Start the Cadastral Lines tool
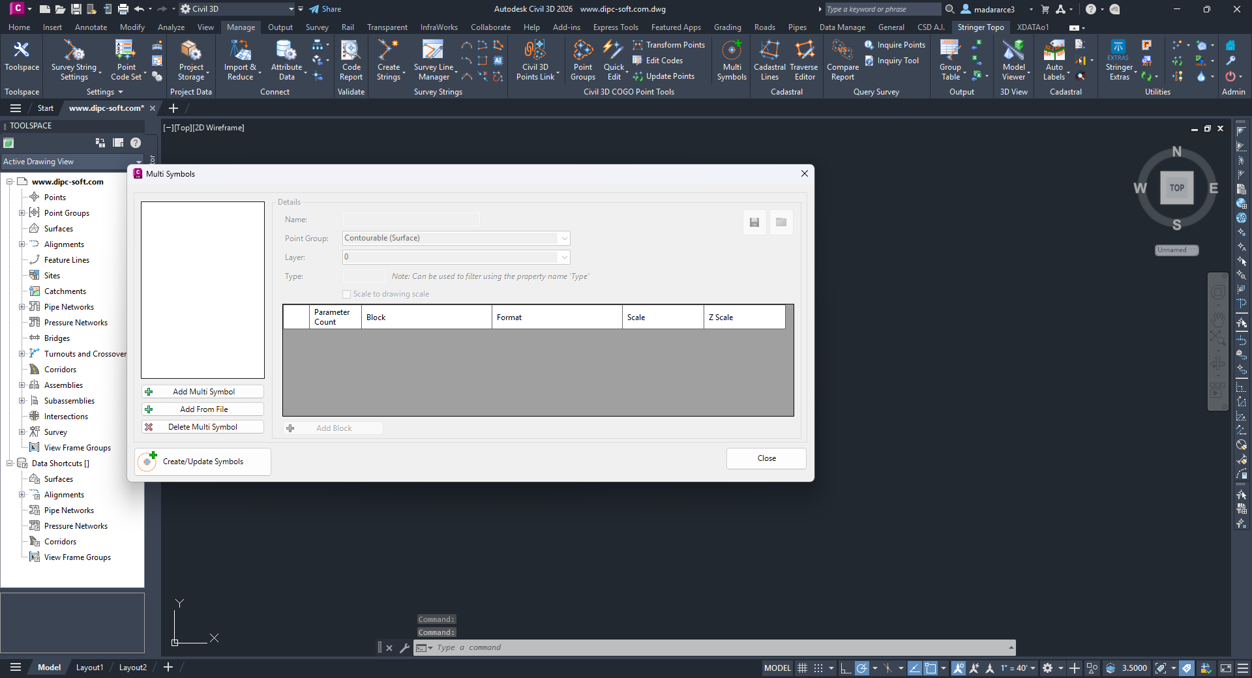The width and height of the screenshot is (1252, 678). [769, 60]
